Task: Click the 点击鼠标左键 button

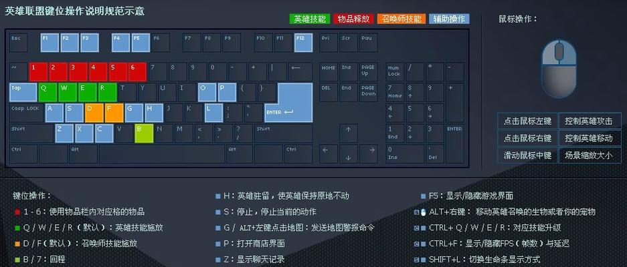Action: point(527,121)
